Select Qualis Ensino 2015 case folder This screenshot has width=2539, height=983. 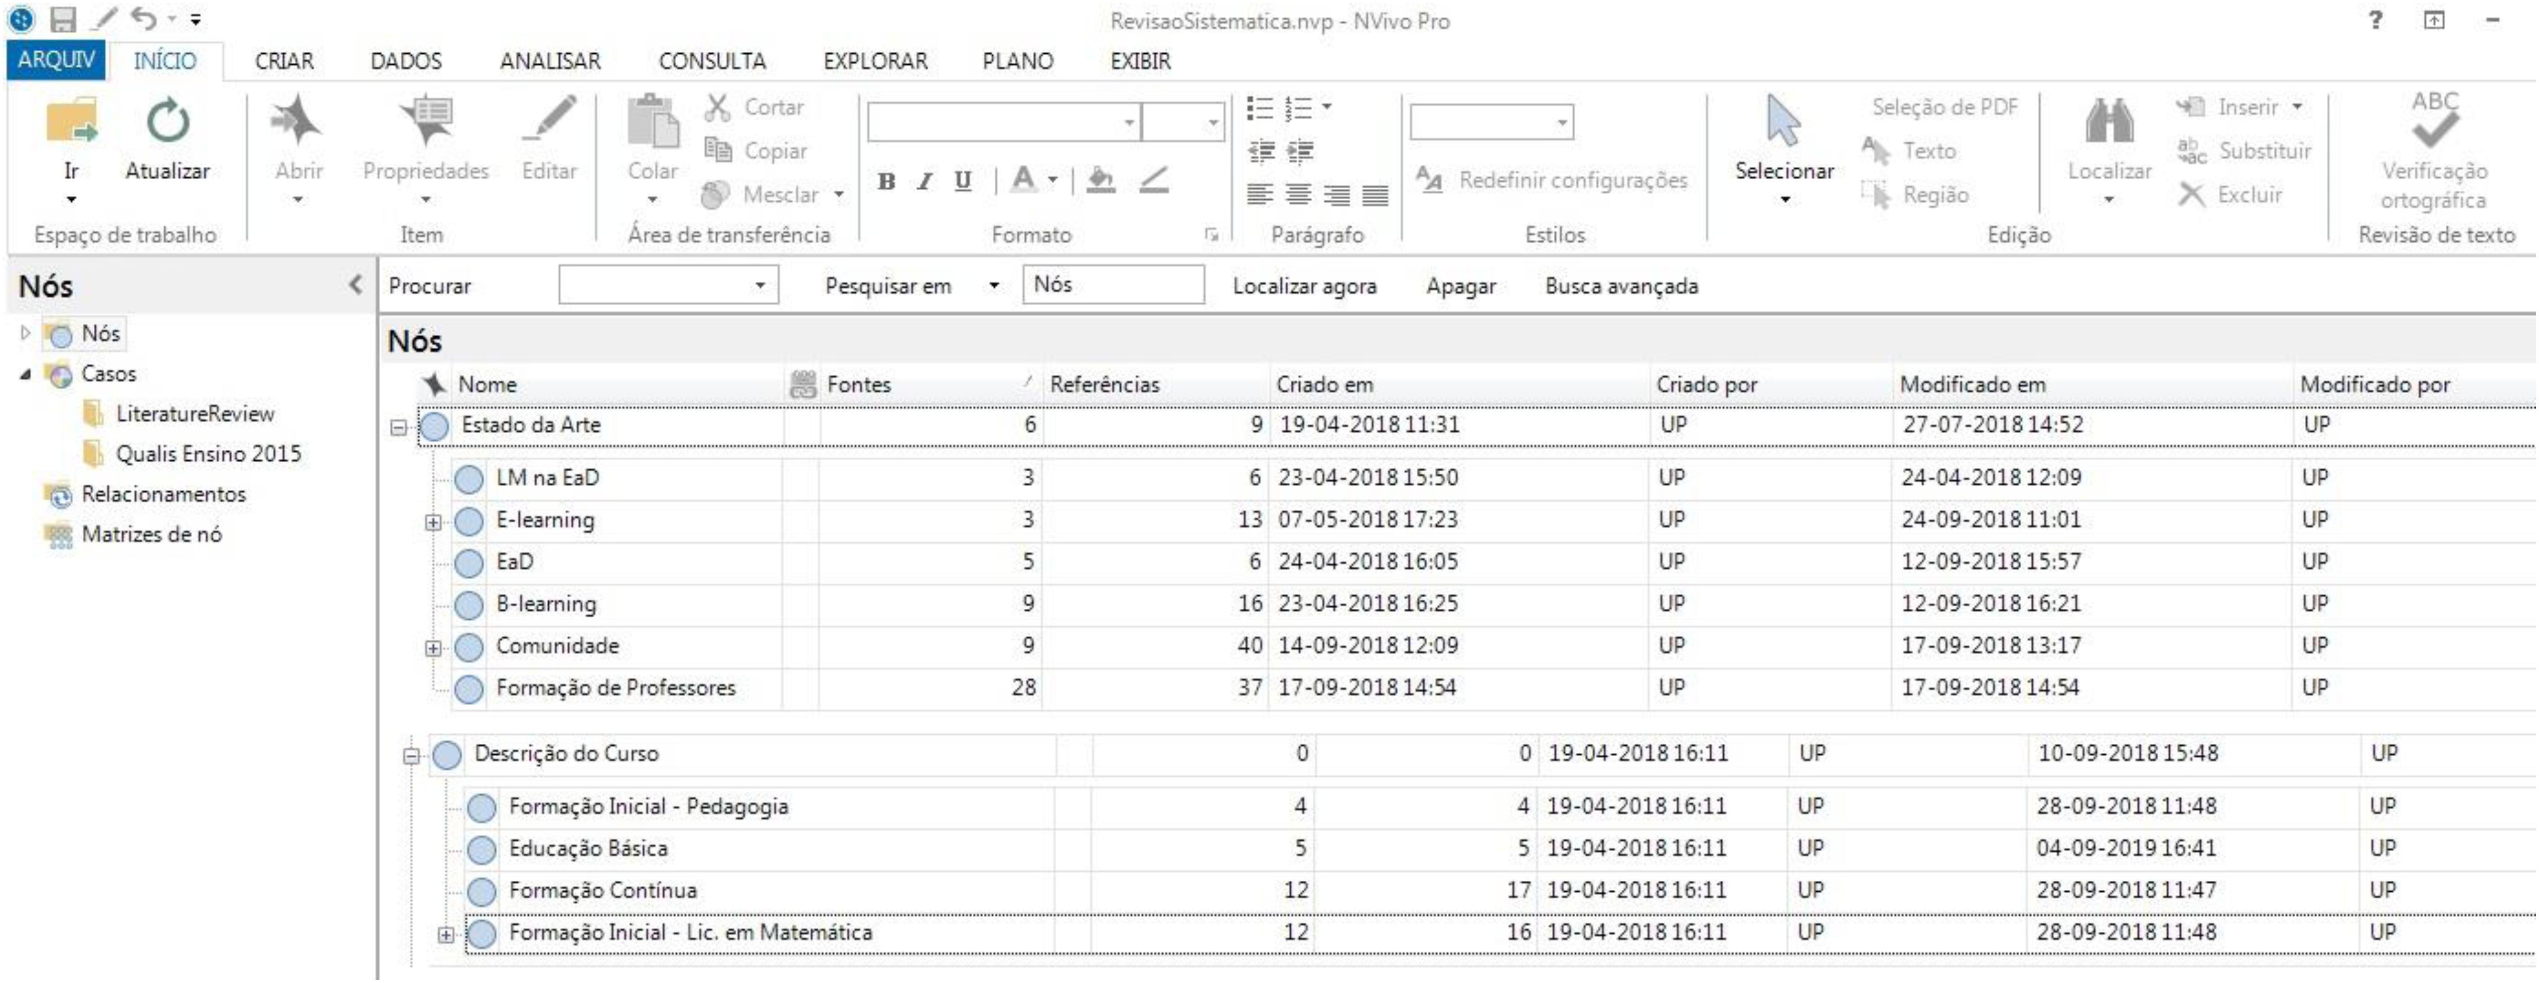[208, 454]
